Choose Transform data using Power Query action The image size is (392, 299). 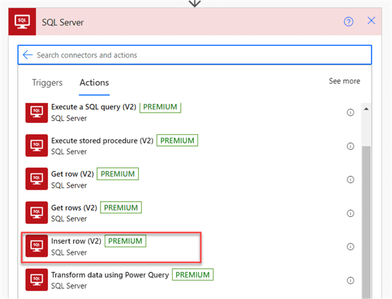click(110, 275)
